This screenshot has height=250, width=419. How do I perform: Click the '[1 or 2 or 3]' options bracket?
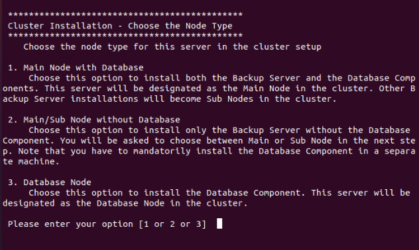172,224
